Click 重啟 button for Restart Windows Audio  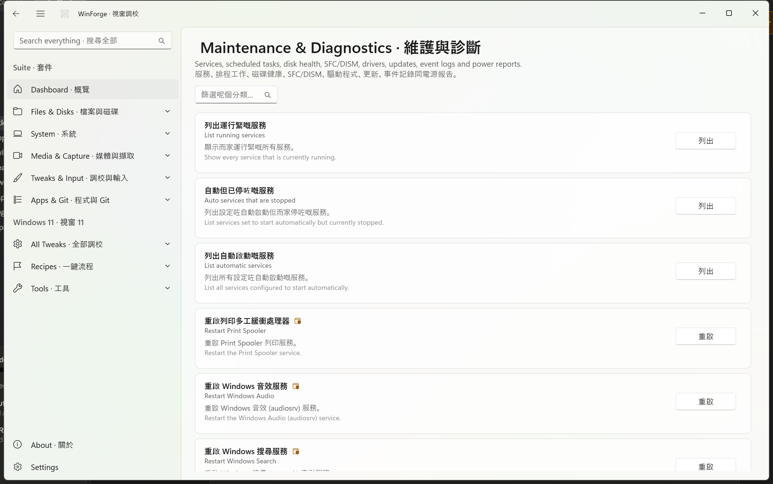pyautogui.click(x=706, y=401)
